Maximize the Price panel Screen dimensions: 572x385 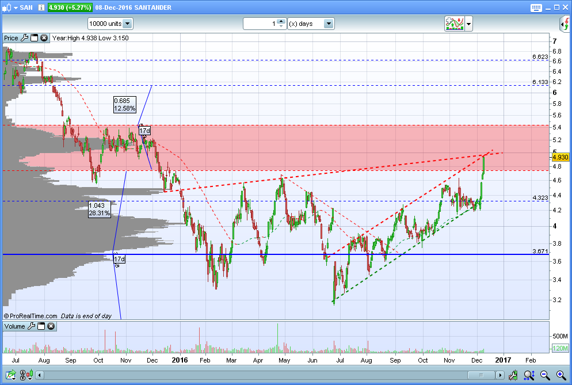(x=35, y=37)
